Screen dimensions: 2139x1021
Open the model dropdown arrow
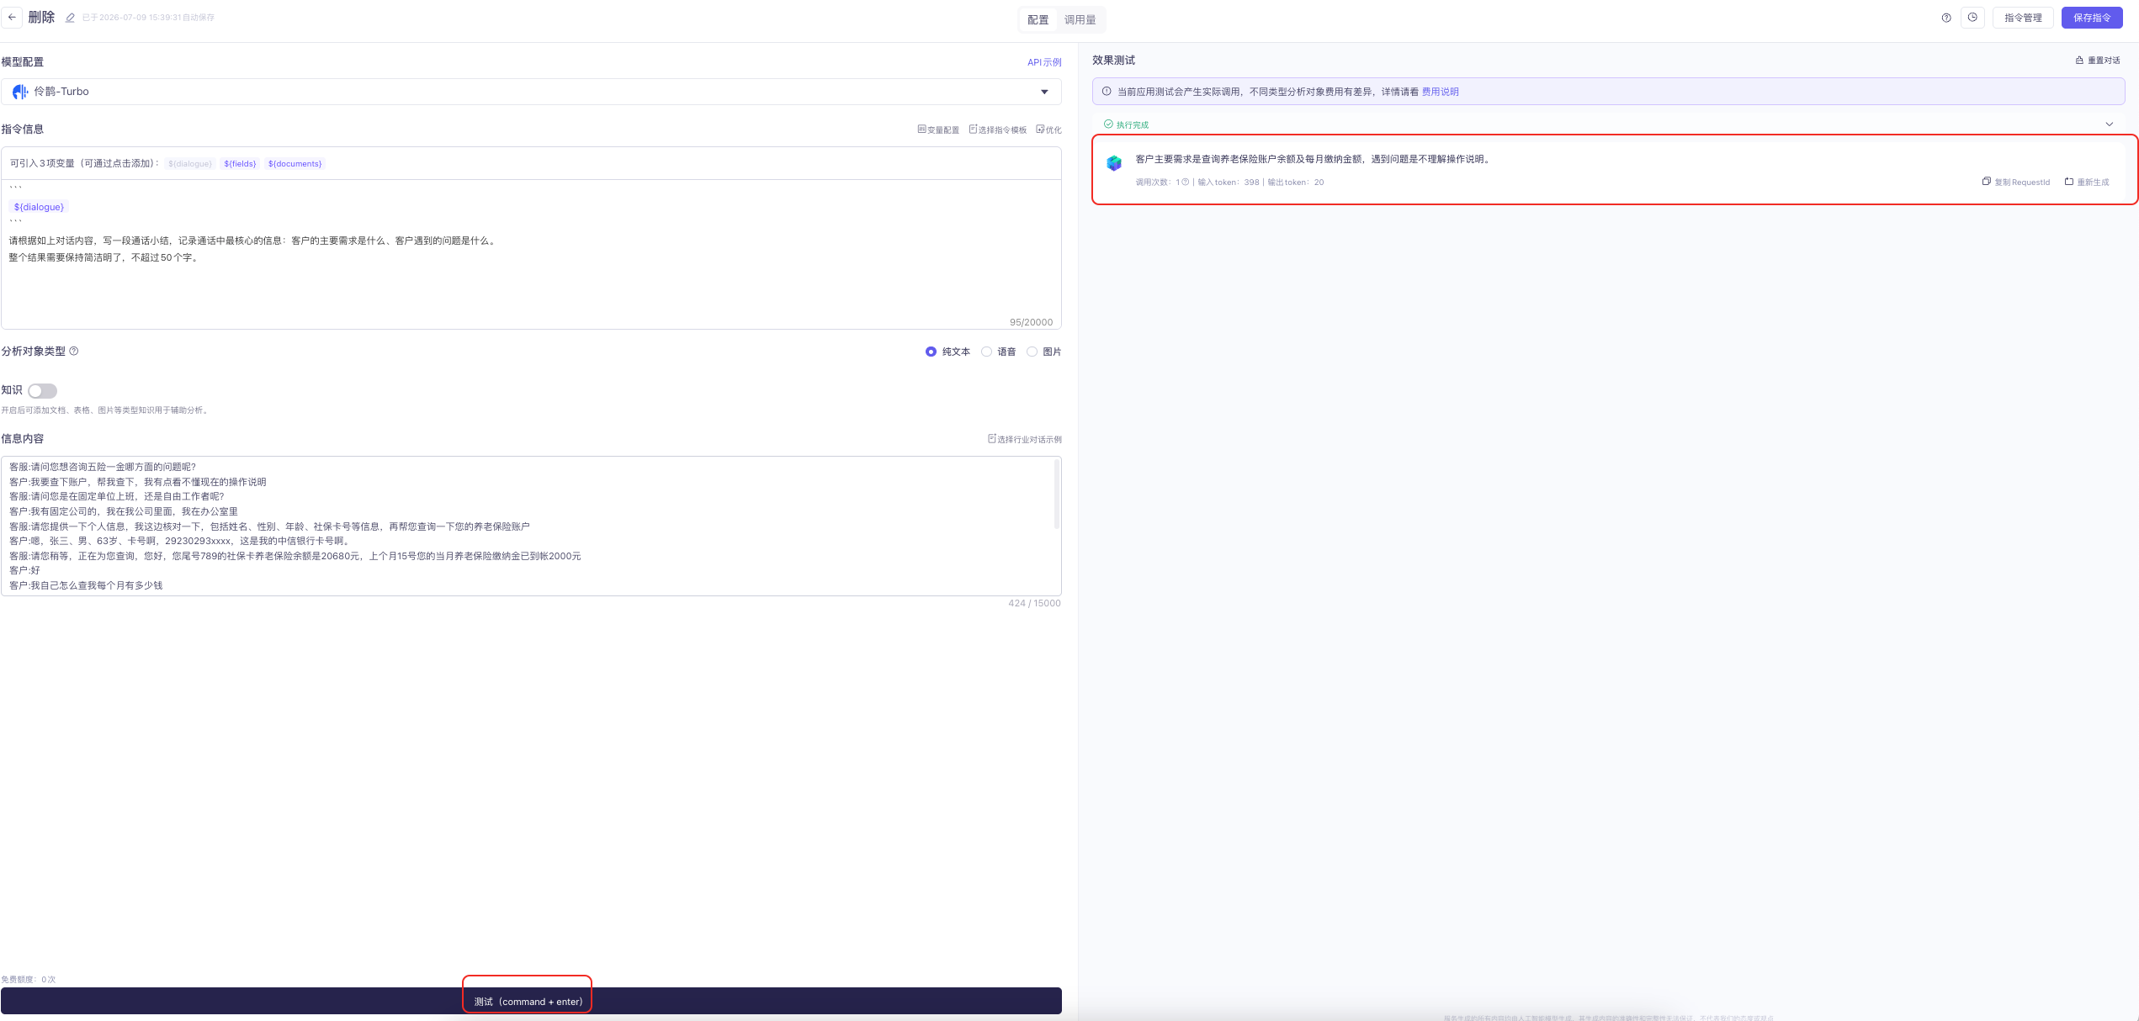coord(1044,92)
